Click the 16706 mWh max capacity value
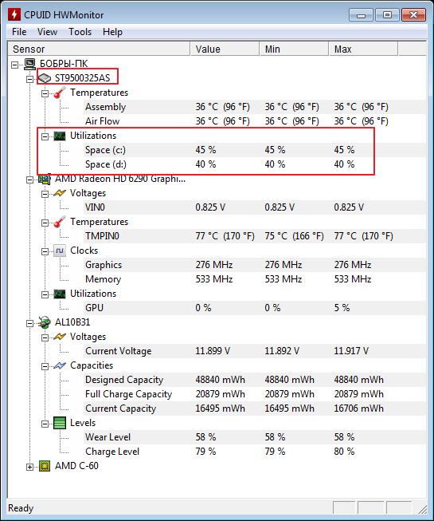The height and width of the screenshot is (521, 434). (x=358, y=409)
